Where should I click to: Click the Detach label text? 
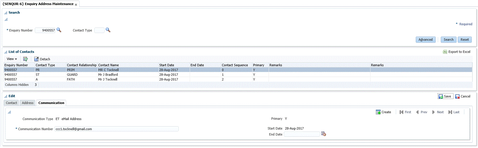(x=45, y=59)
